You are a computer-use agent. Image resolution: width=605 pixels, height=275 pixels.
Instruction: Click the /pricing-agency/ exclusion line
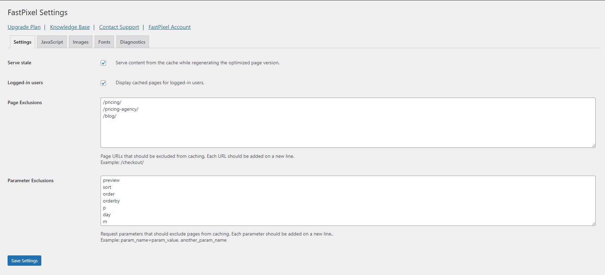click(x=121, y=109)
